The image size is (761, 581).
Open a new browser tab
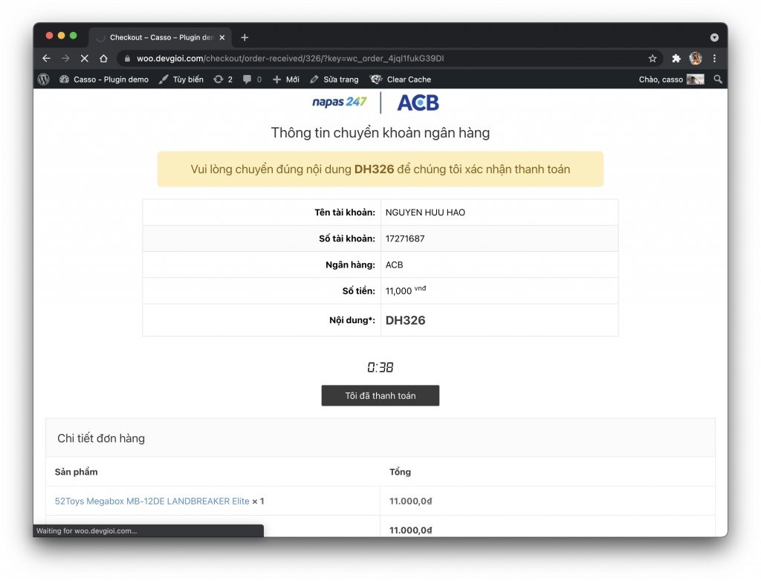click(245, 37)
